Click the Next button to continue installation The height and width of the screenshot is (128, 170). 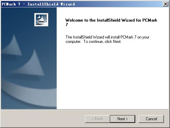coord(122,119)
